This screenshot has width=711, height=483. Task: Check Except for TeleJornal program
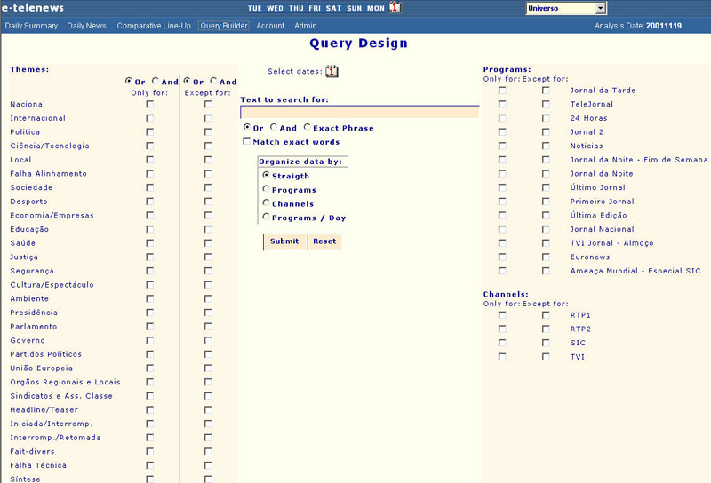(x=546, y=104)
